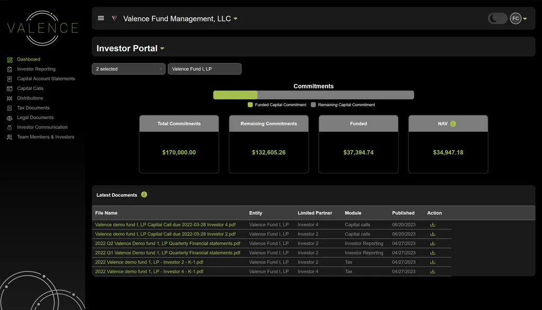Click the Latest Documents info icon
Screen dimensions: 542x310
click(144, 195)
